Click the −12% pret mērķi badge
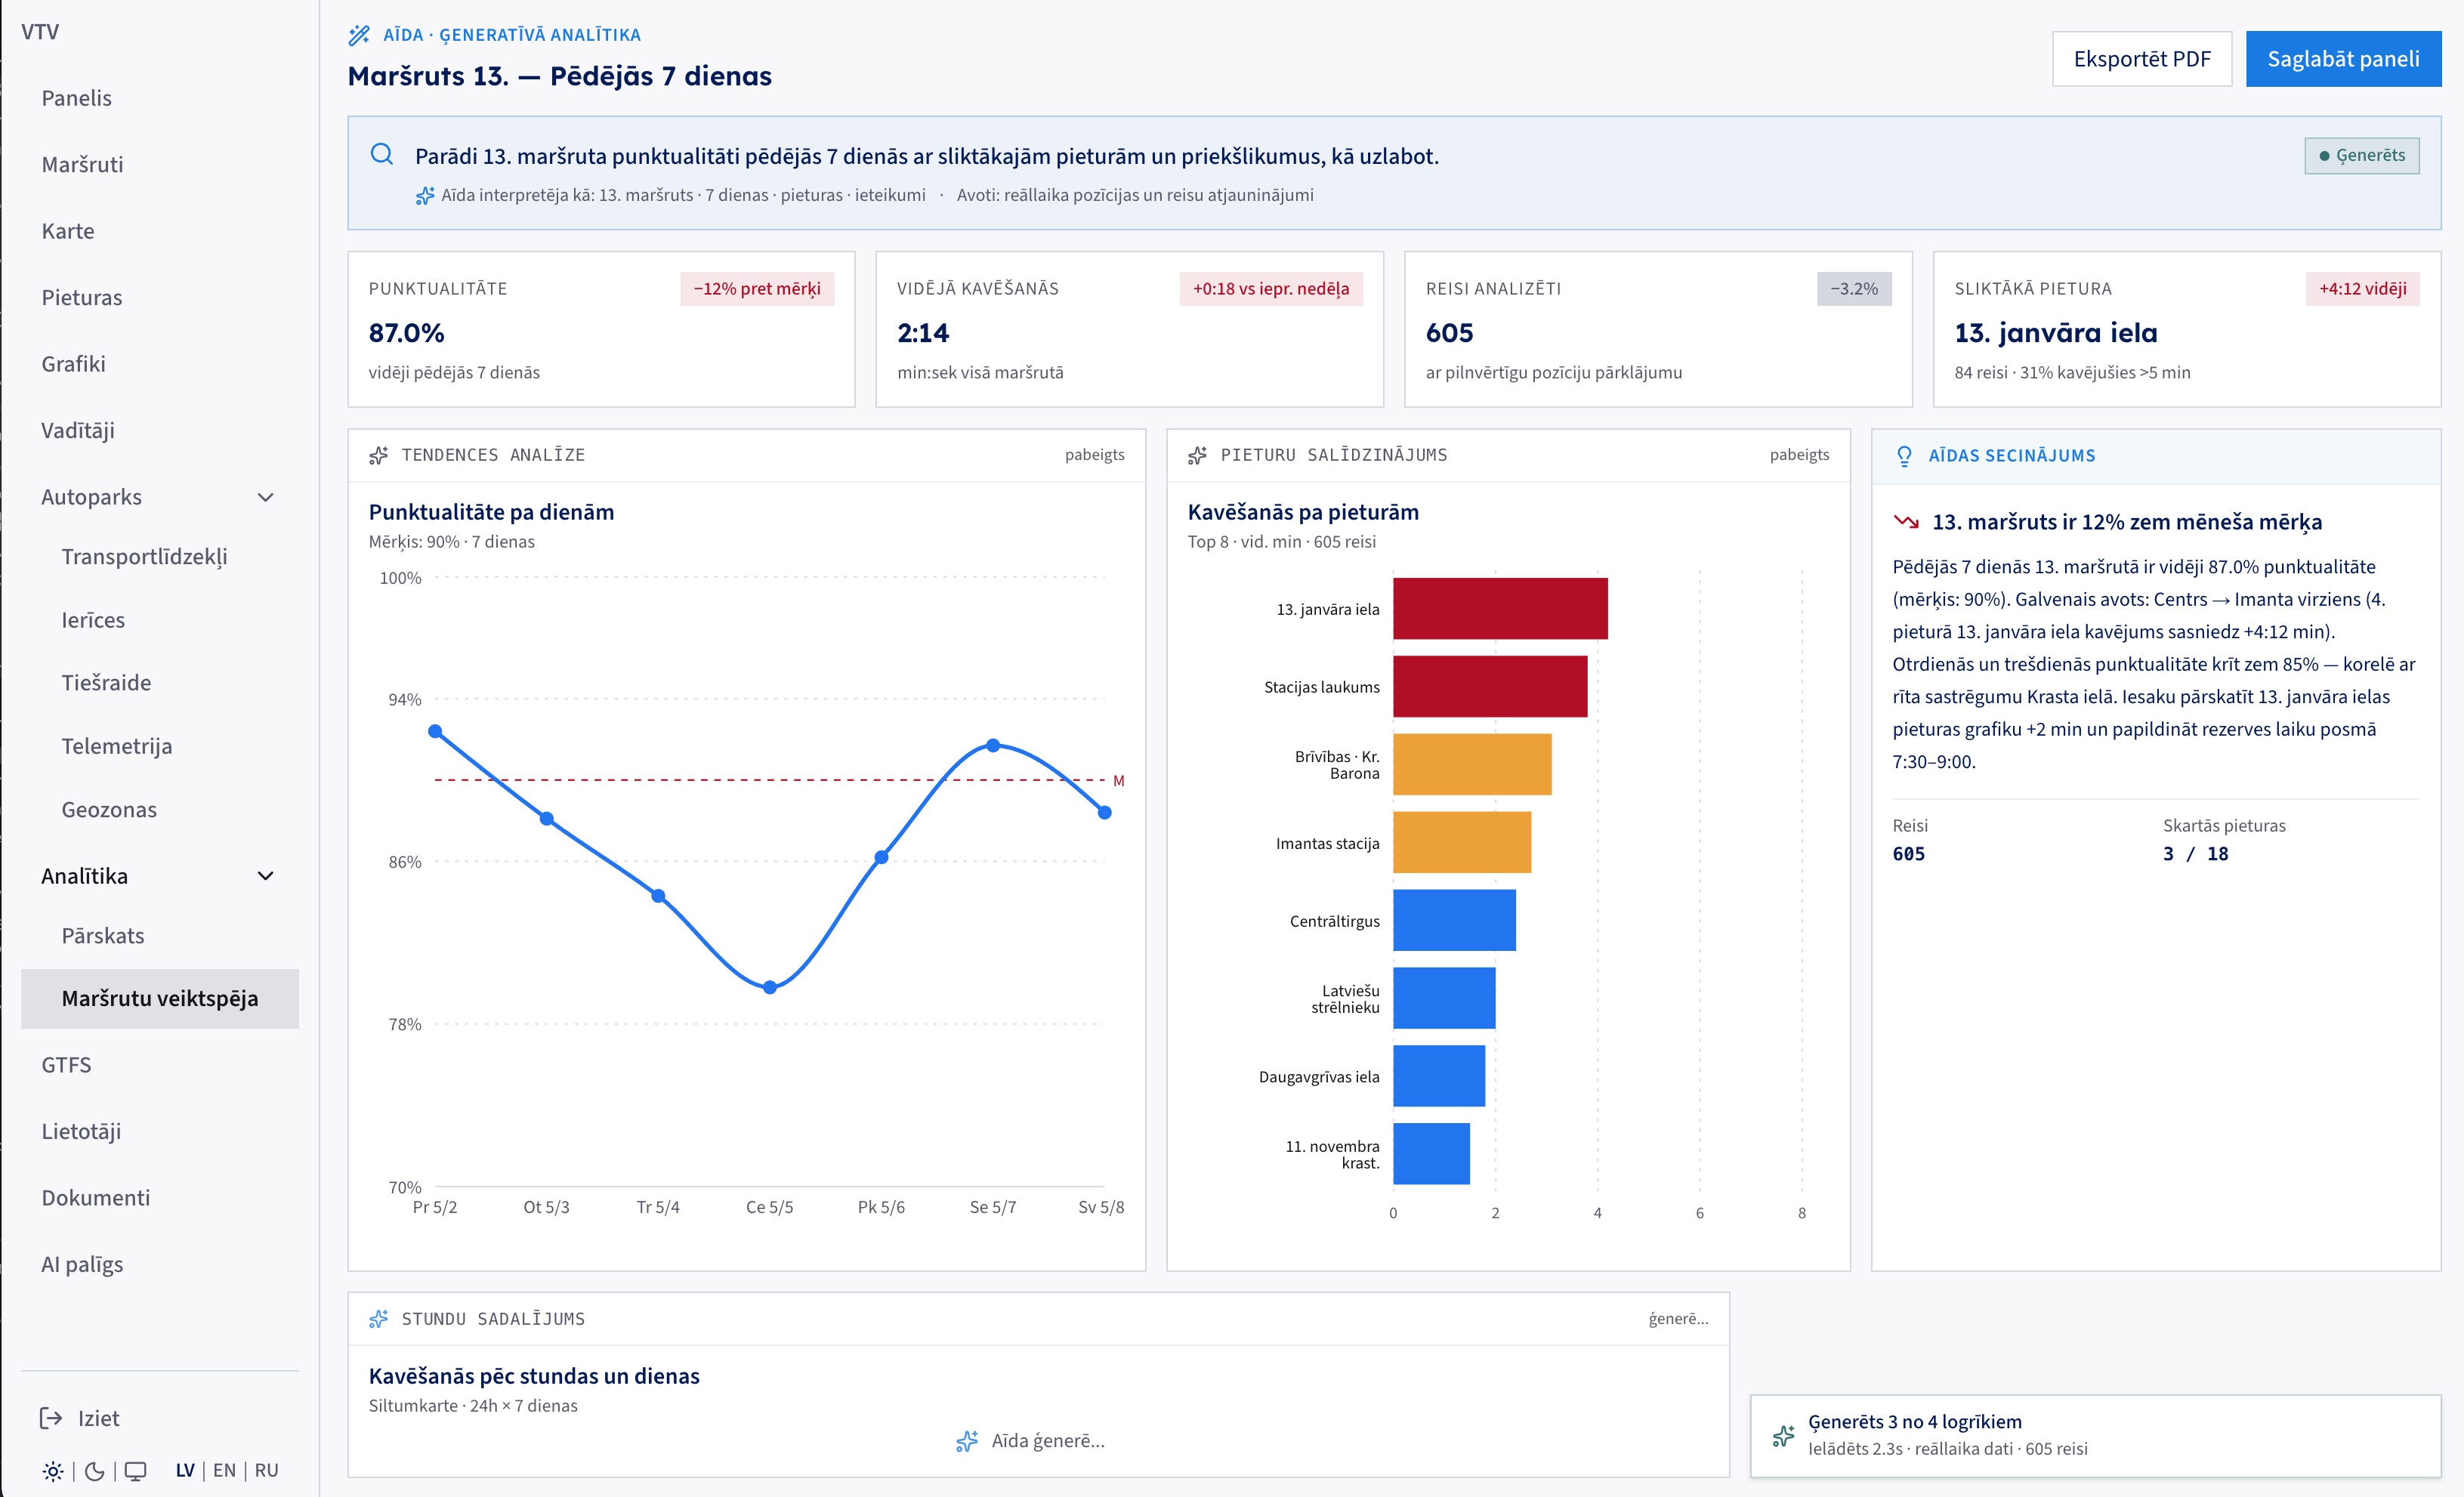This screenshot has height=1497, width=2464. coord(757,289)
